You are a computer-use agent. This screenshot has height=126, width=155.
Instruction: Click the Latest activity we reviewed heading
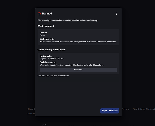[52, 50]
